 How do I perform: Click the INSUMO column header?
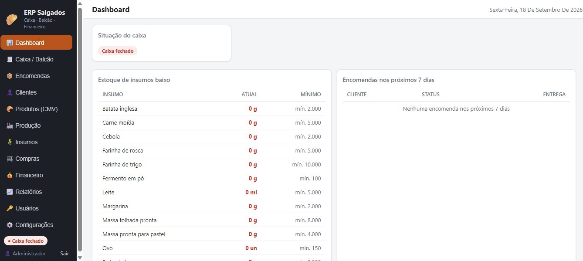point(113,95)
